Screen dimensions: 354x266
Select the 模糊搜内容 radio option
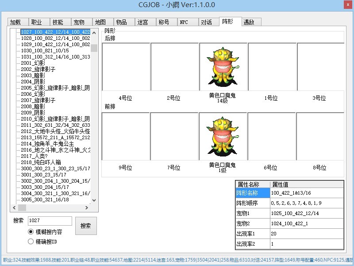31,232
